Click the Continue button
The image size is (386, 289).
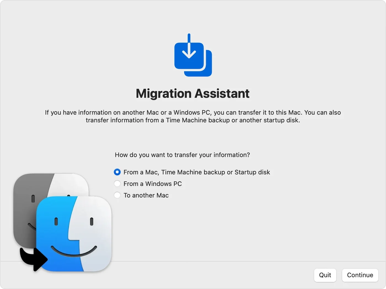[x=360, y=275]
